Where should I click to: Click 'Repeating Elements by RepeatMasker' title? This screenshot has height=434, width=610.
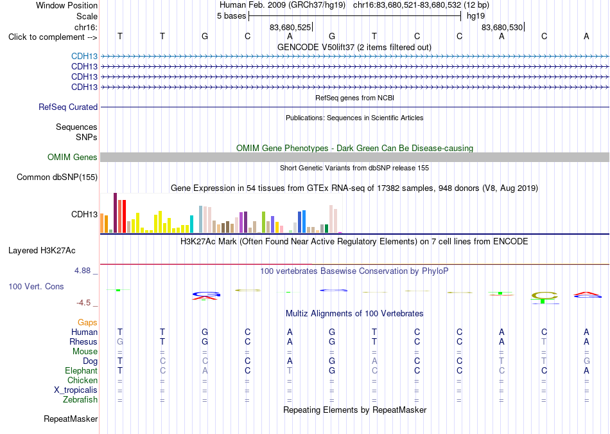[354, 410]
